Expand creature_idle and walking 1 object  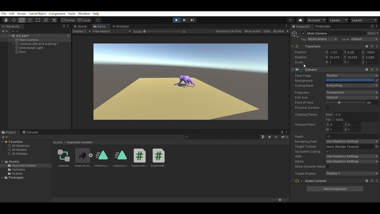(13, 44)
